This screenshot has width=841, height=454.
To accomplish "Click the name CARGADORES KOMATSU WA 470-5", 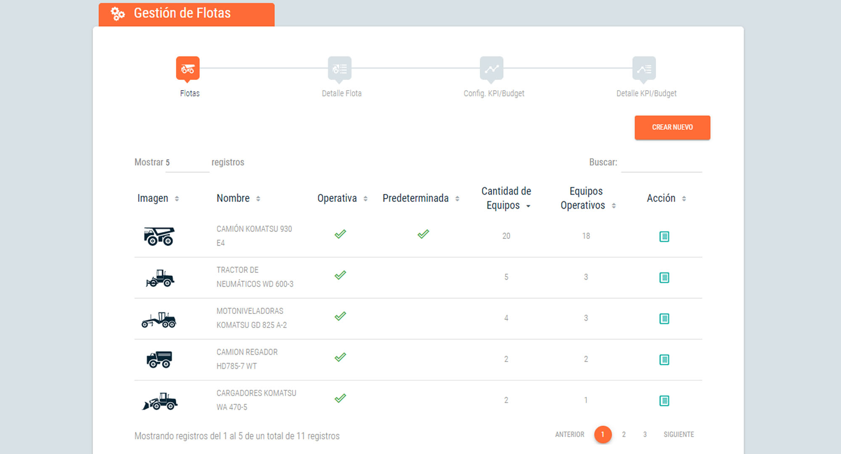I will click(256, 400).
